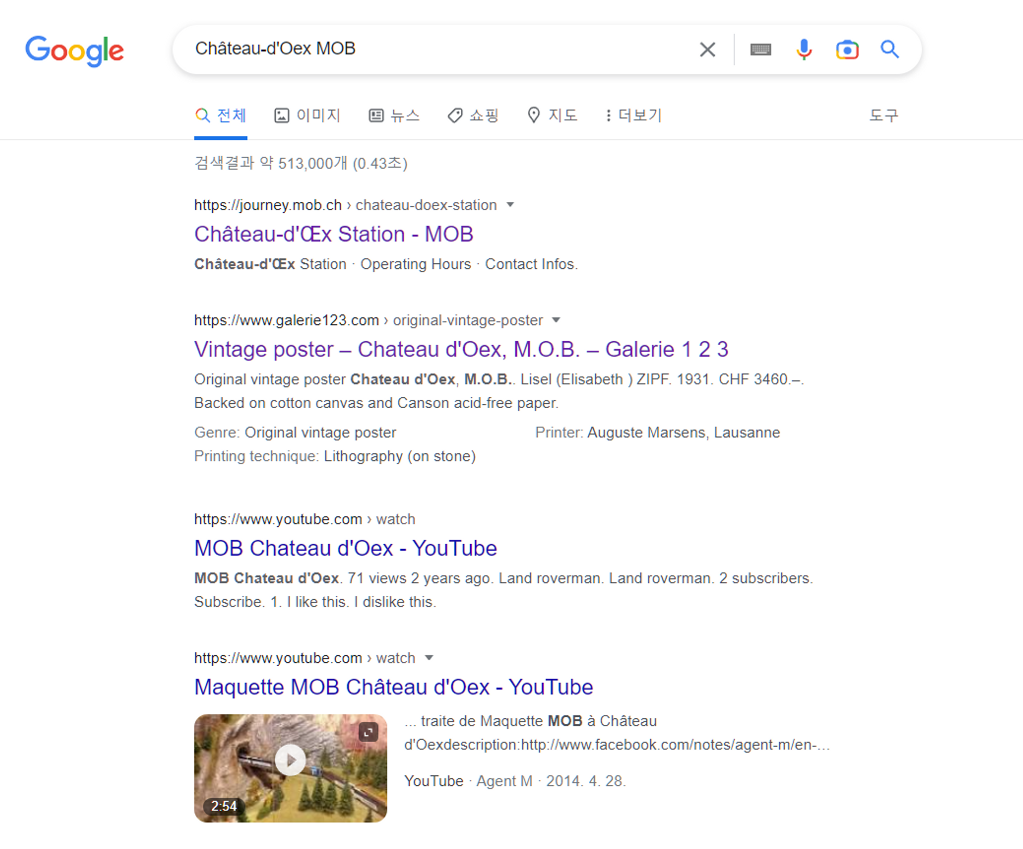1023x849 pixels.
Task: Click the galerie123.com URL breadcrumb
Action: click(x=368, y=320)
